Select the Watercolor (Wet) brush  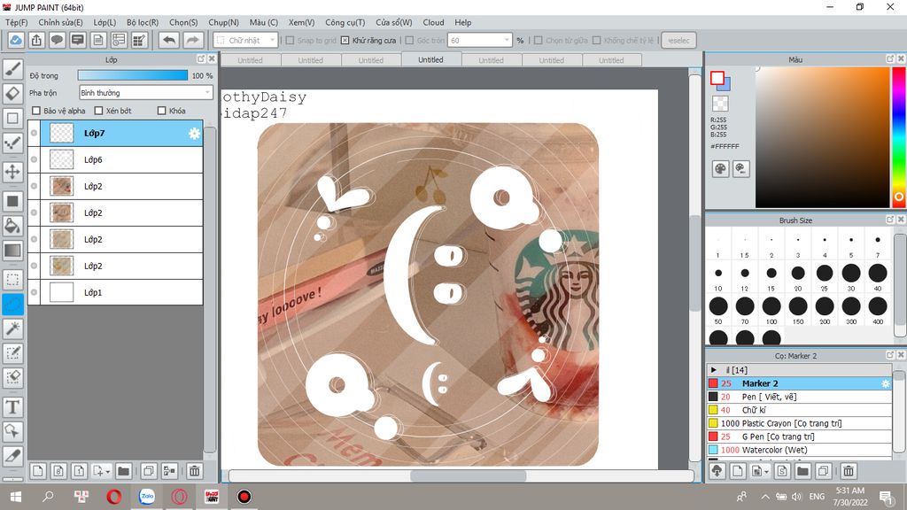click(x=800, y=450)
